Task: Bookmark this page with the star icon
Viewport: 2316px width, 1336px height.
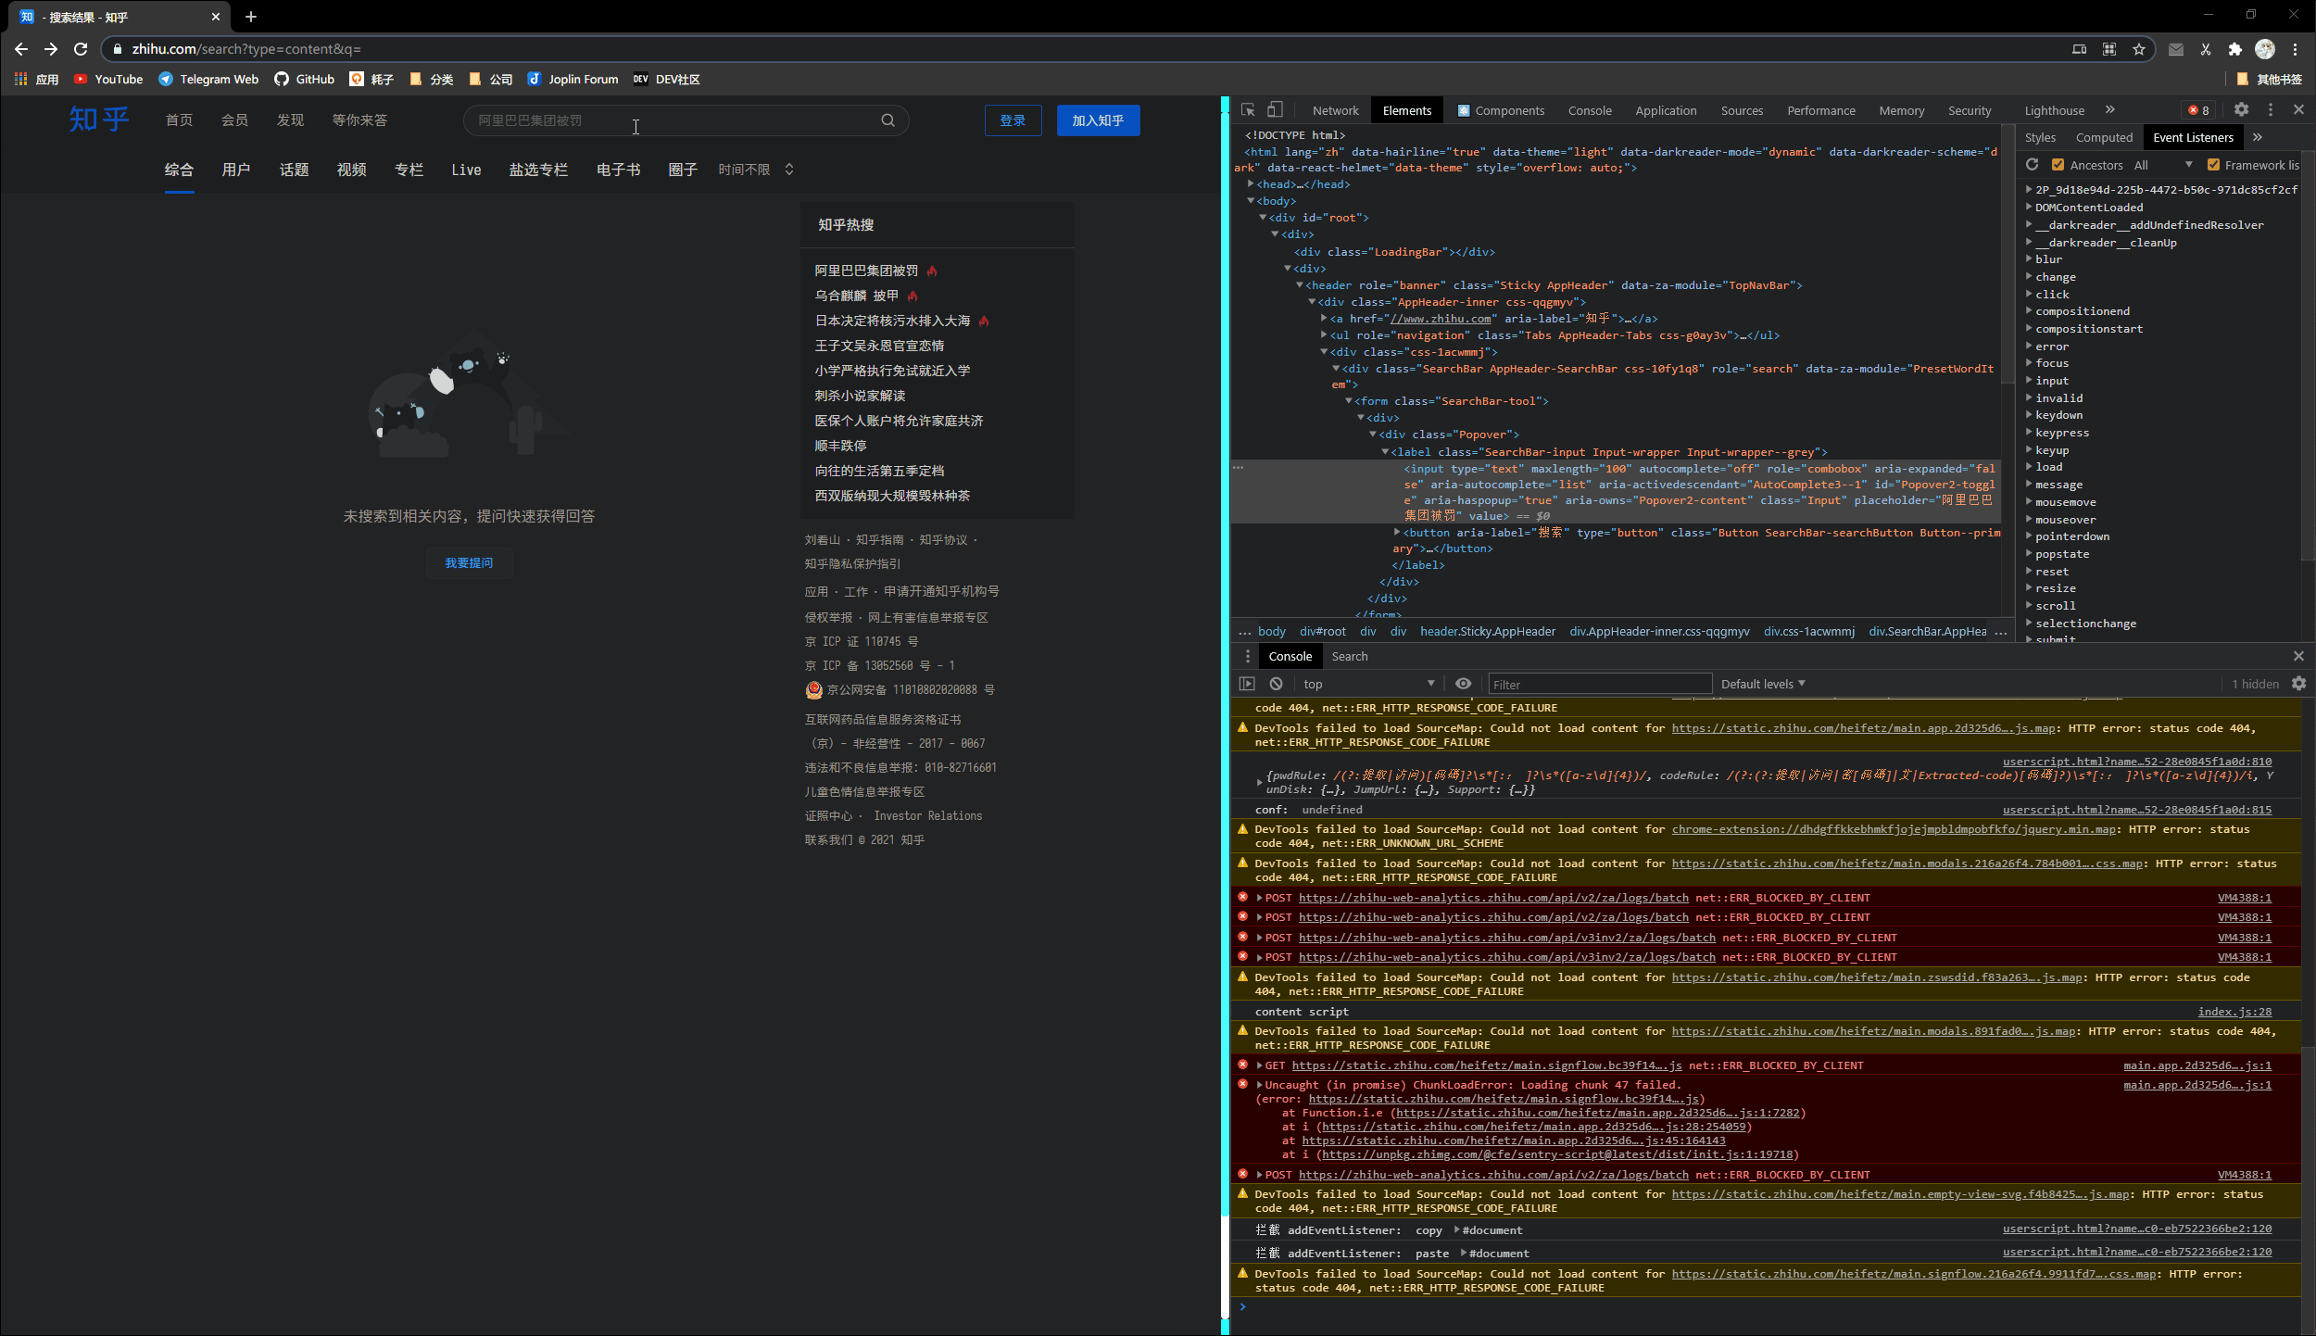Action: [x=2139, y=49]
